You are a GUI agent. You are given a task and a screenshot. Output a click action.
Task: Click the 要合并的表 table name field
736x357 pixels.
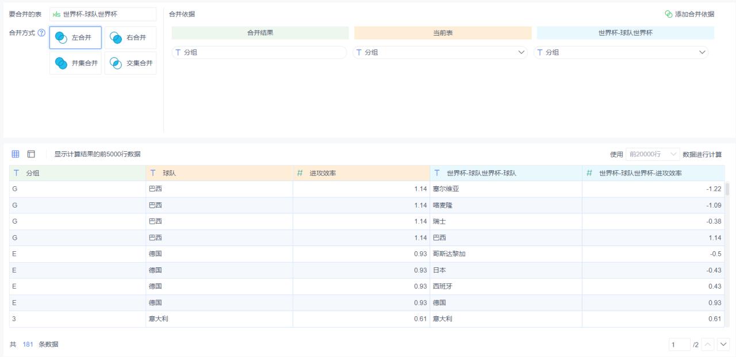click(x=103, y=14)
